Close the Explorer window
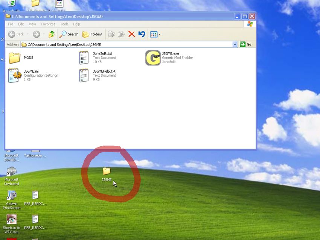The width and height of the screenshot is (320, 240). coord(252,16)
